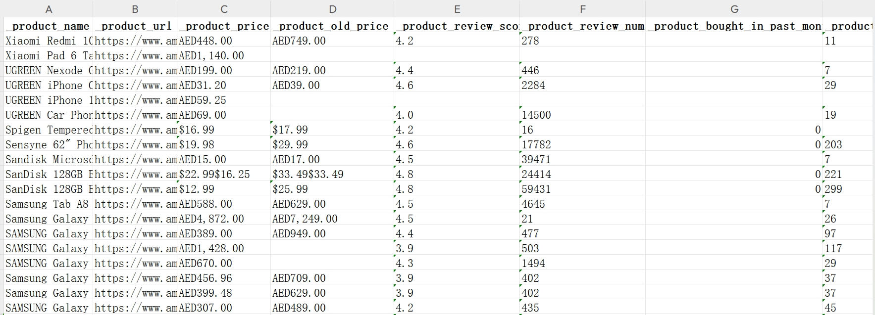The height and width of the screenshot is (315, 875).
Task: Click the UGREEN Nexode product name cell
Action: pyautogui.click(x=49, y=70)
